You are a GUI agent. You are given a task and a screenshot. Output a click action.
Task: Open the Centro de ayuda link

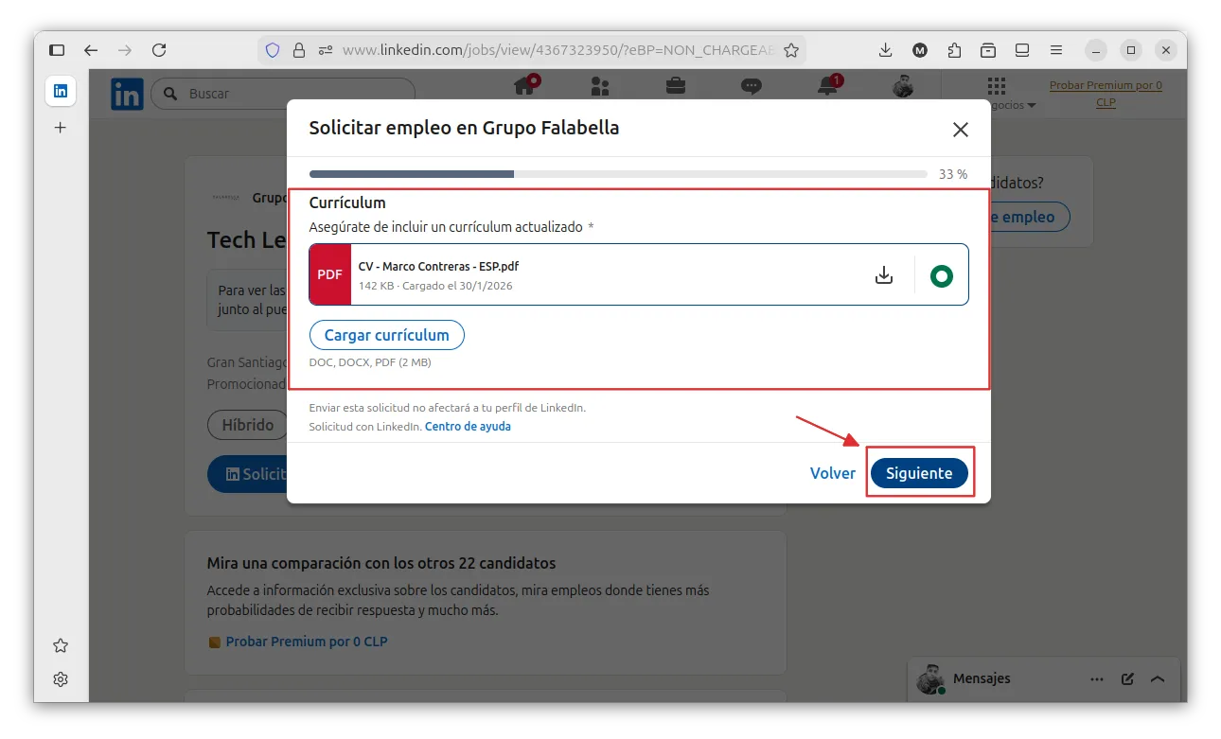point(468,426)
